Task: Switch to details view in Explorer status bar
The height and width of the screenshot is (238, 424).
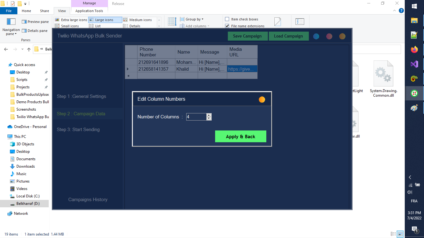Action: pyautogui.click(x=393, y=234)
